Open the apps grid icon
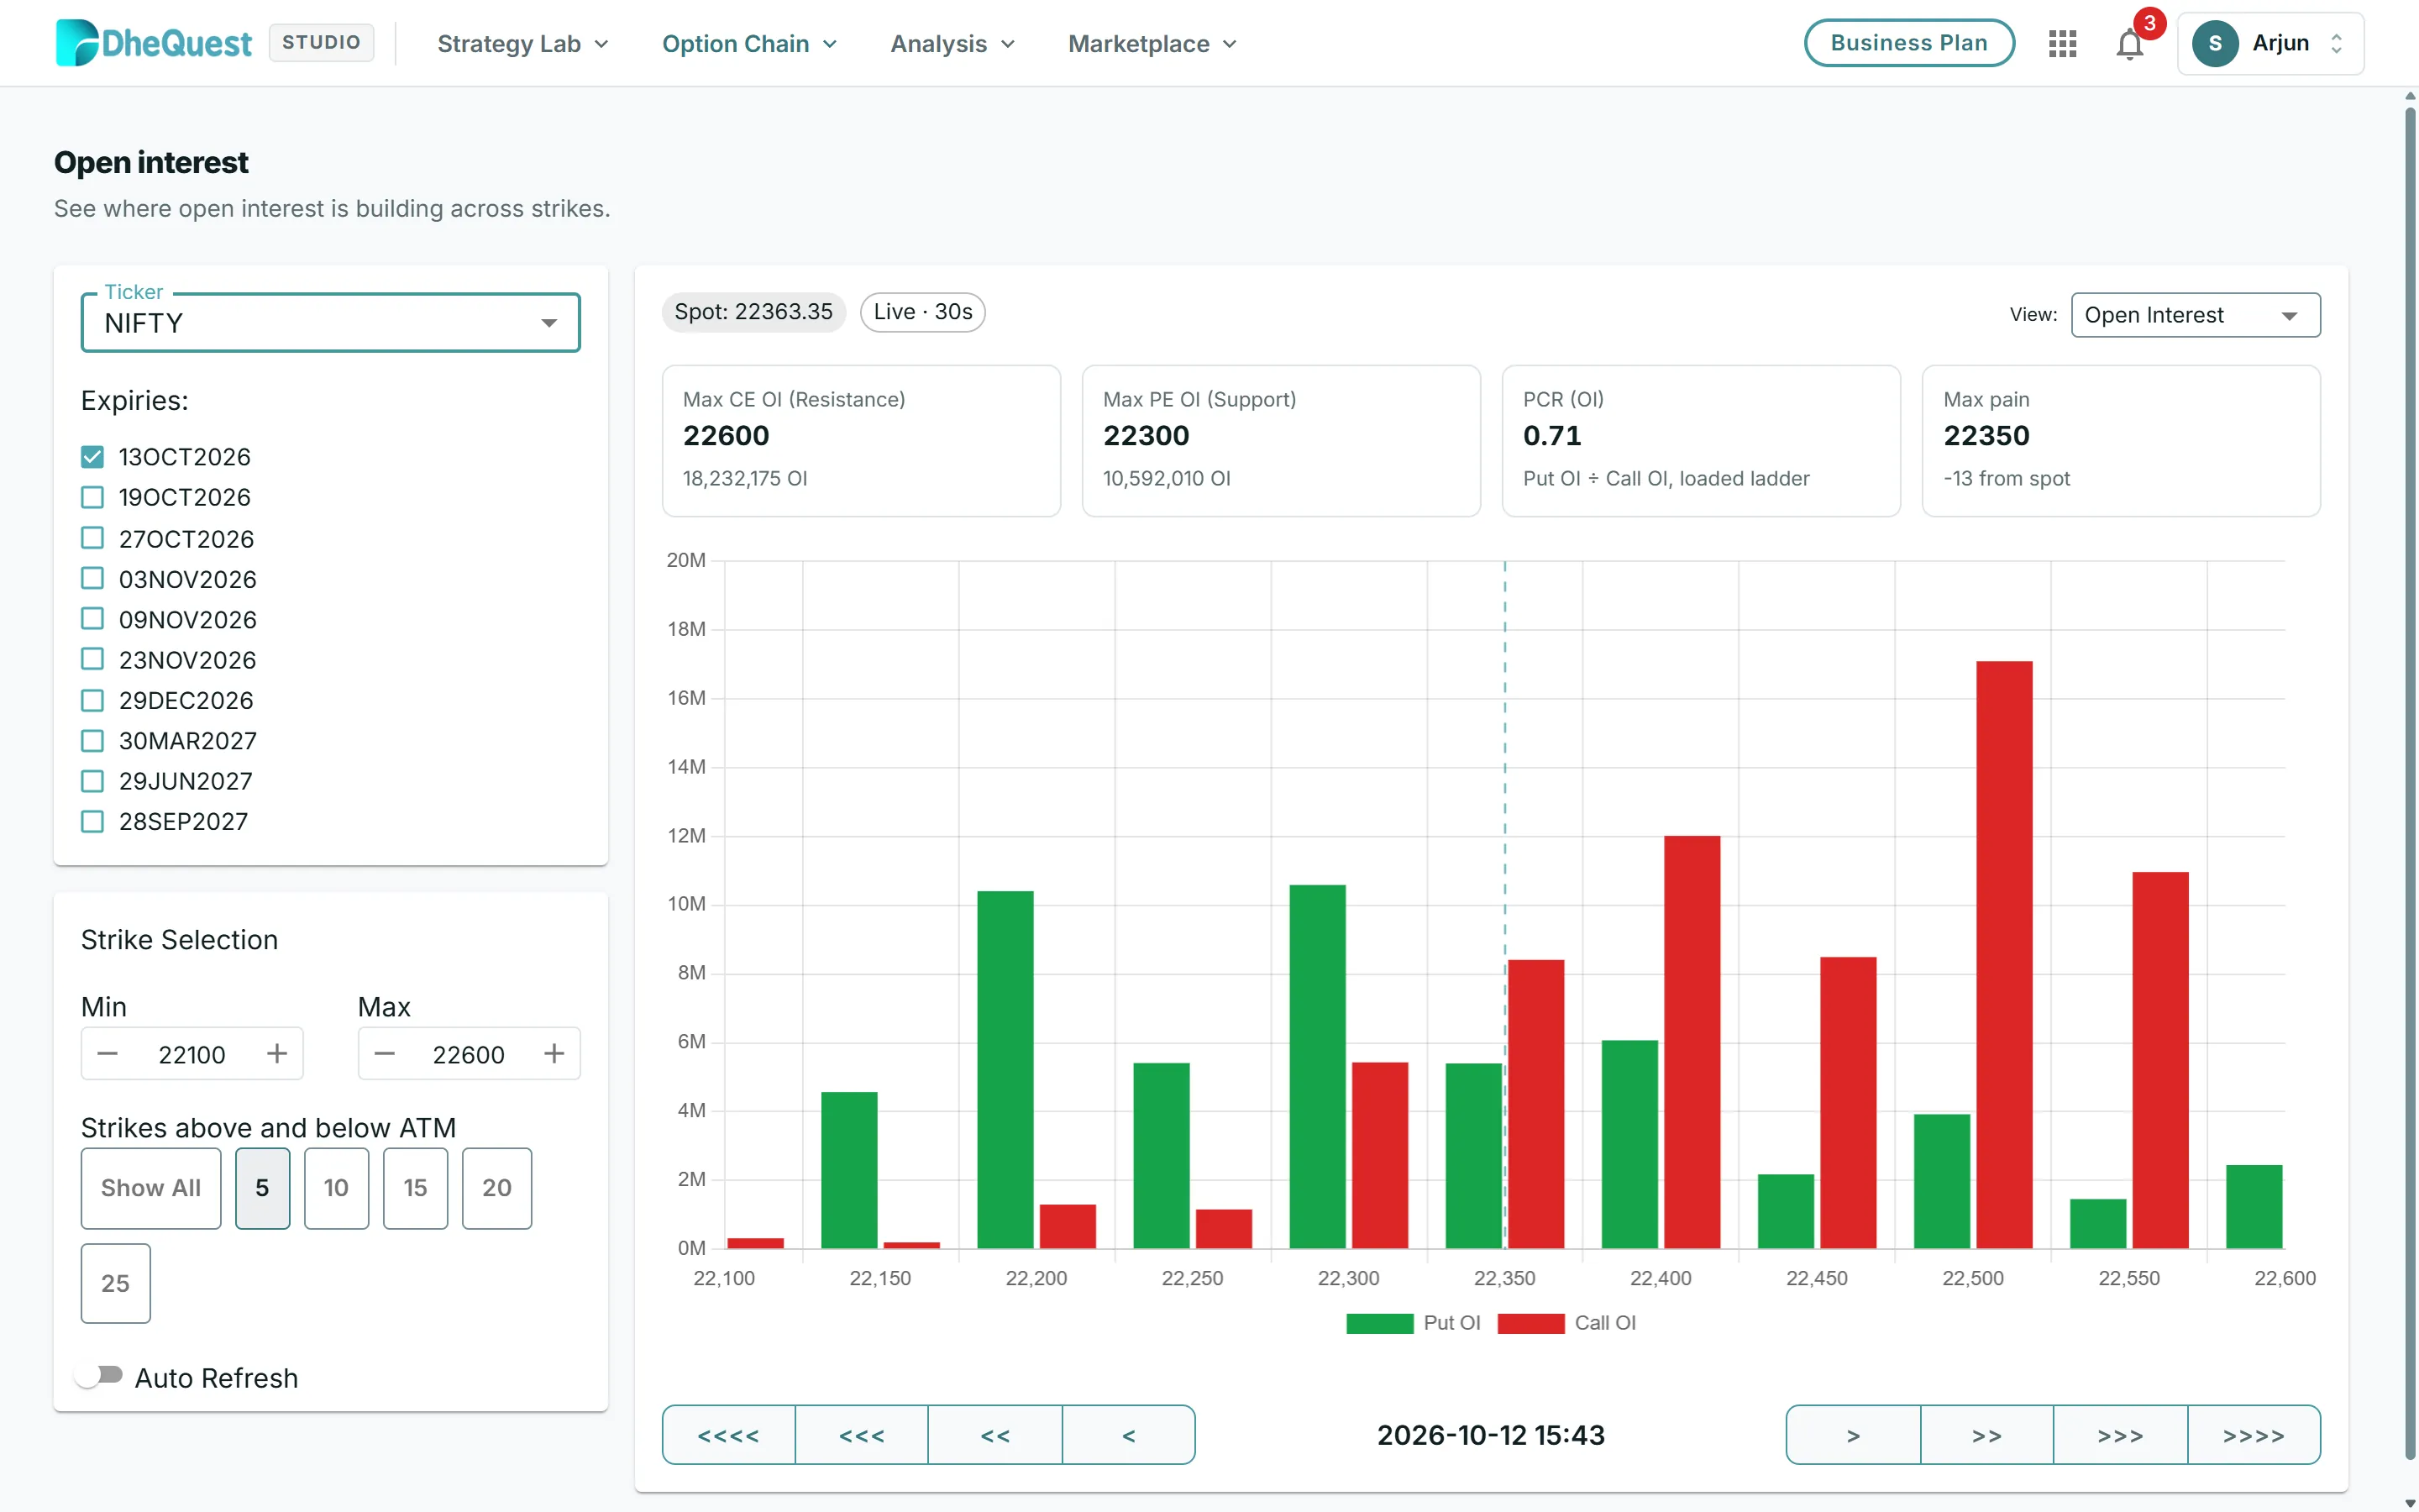 (2062, 44)
